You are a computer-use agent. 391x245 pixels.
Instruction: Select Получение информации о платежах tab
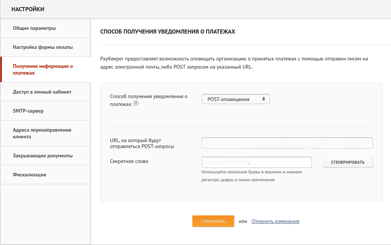click(43, 70)
